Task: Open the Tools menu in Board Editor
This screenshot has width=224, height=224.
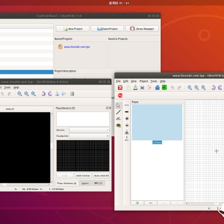Action: coord(7,88)
